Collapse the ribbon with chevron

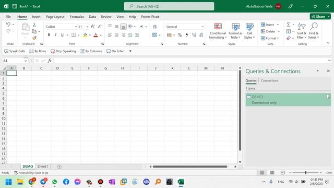click(328, 43)
